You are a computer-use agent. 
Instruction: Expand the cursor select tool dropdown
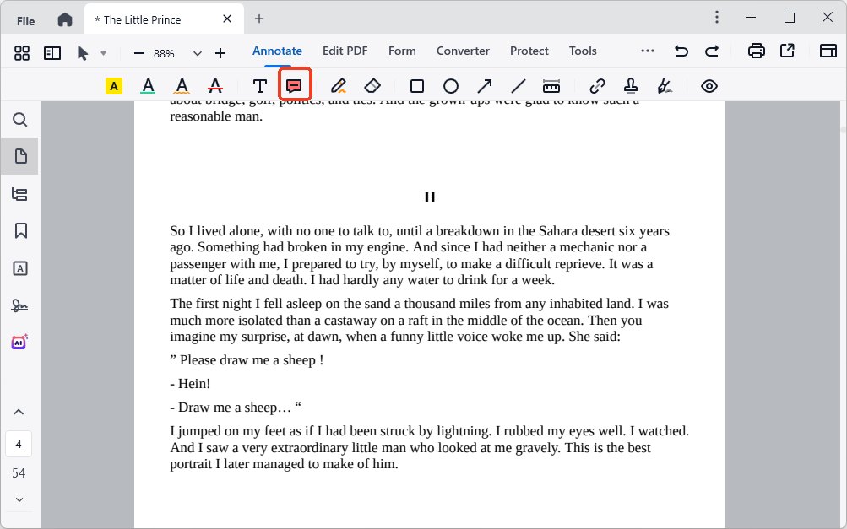tap(103, 53)
